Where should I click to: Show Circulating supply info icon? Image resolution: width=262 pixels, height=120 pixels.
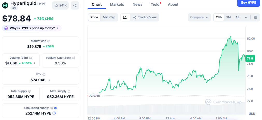click(x=51, y=108)
